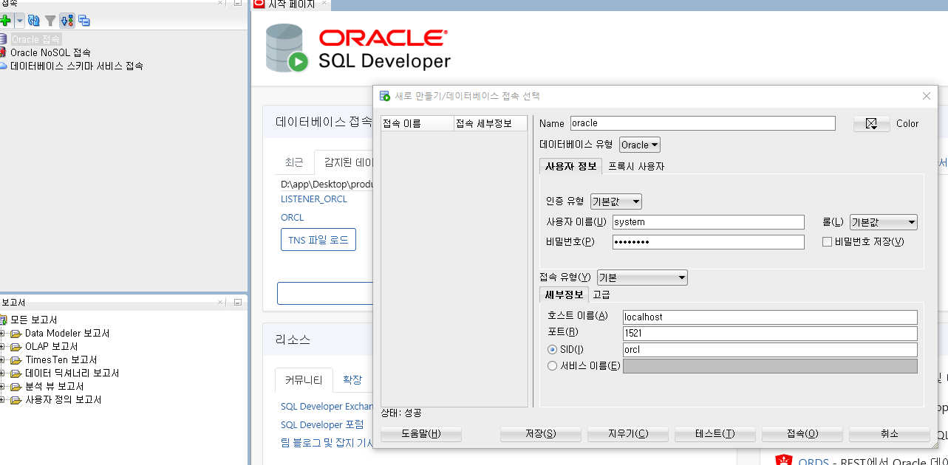Viewport: 948px width, 465px height.
Task: Click the 접속 이름 column header
Action: pos(417,124)
